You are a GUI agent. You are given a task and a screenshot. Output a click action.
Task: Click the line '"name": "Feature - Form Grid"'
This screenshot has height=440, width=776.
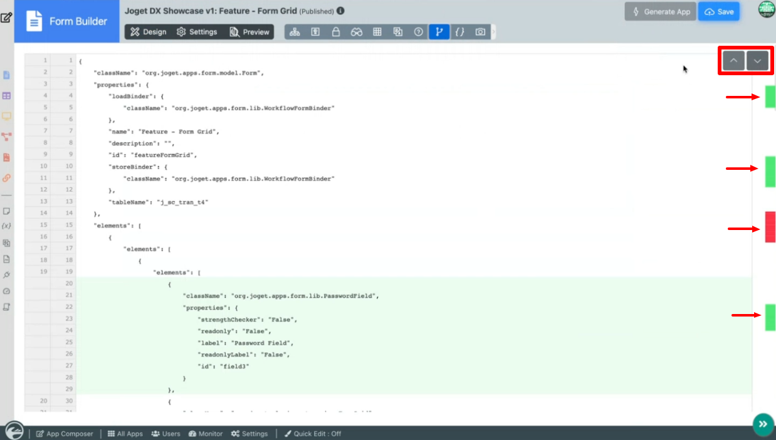coord(163,132)
